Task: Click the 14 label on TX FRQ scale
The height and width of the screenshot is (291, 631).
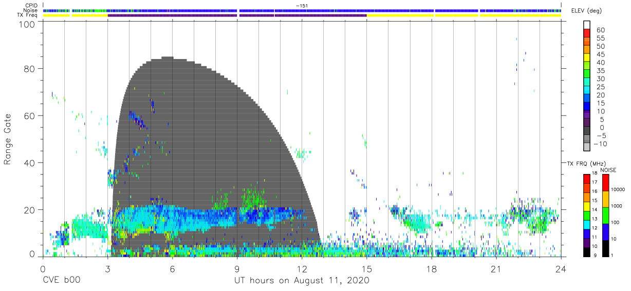Action: (x=595, y=210)
